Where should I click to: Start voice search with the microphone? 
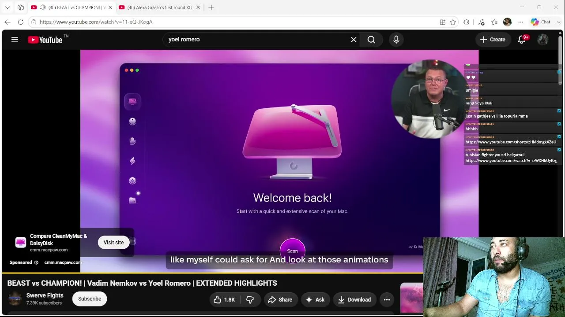[396, 40]
